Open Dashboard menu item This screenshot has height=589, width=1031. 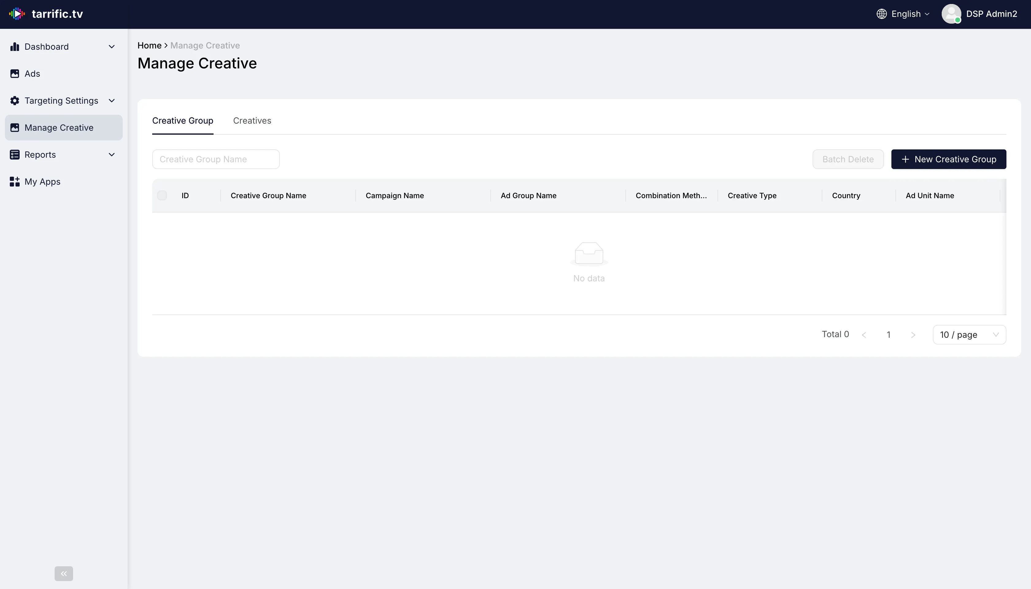pos(64,47)
